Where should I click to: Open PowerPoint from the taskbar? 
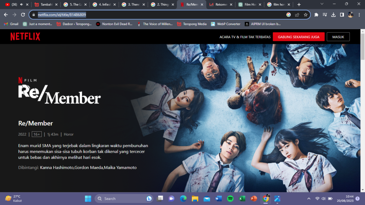point(254,199)
